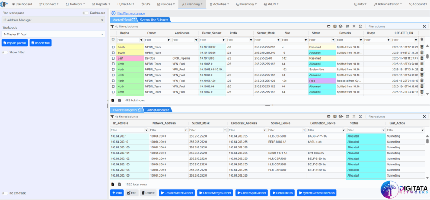This screenshot has height=200, width=430.
Task: Open the 1-Master IP Pool workbook dropdown
Action: point(53,34)
